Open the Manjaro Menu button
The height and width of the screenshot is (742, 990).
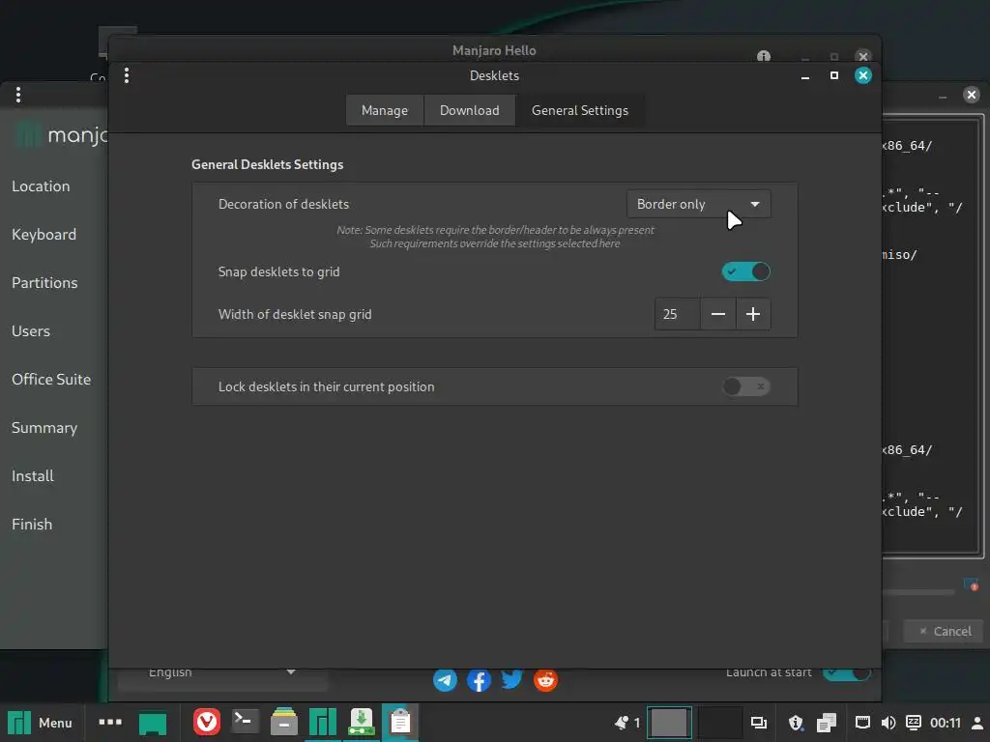pyautogui.click(x=39, y=723)
